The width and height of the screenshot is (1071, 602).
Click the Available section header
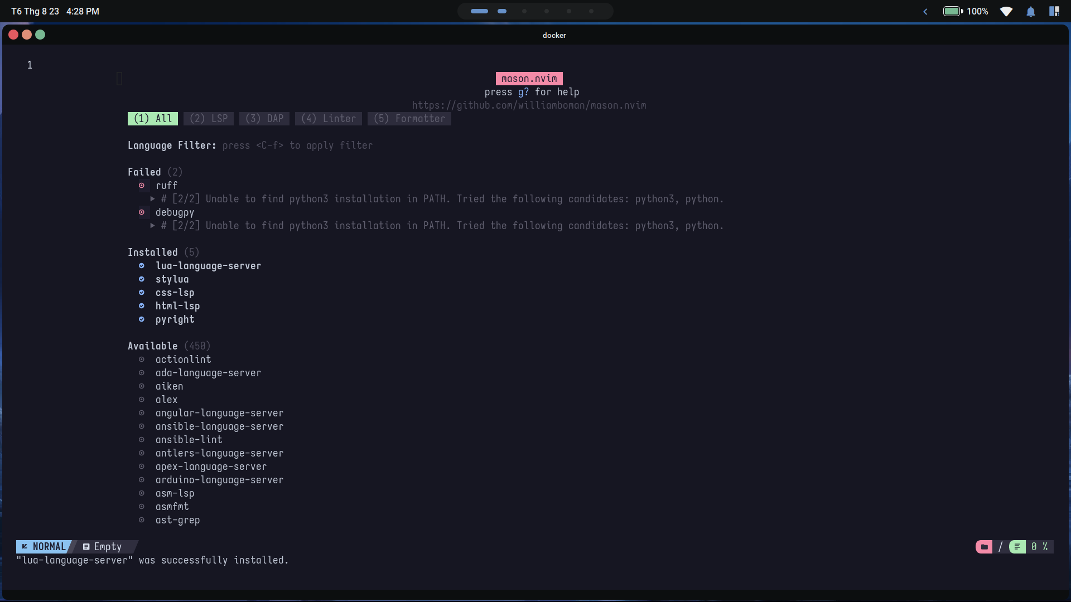click(169, 346)
